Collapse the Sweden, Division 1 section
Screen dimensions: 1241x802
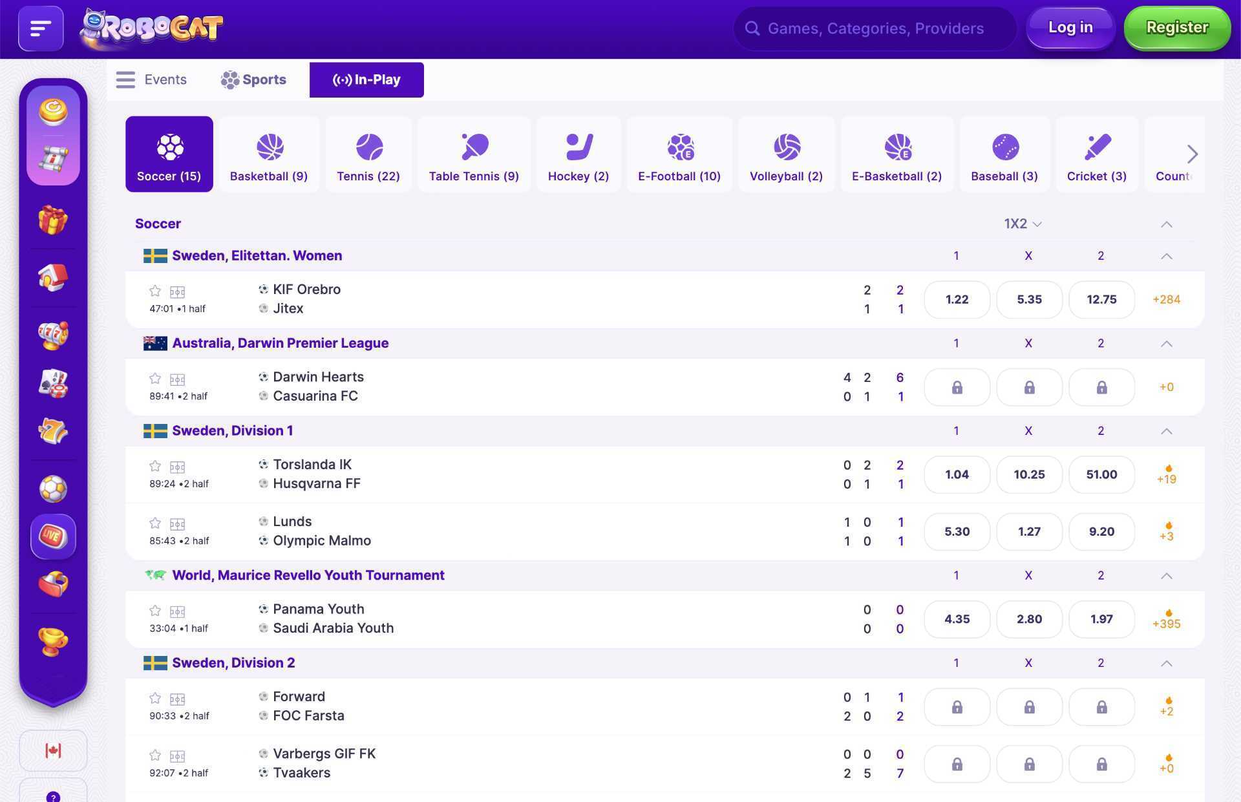1166,430
